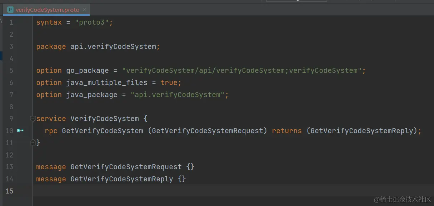The height and width of the screenshot is (206, 434).
Task: Click the 'syntax' keyword on line 1
Action: pos(49,22)
